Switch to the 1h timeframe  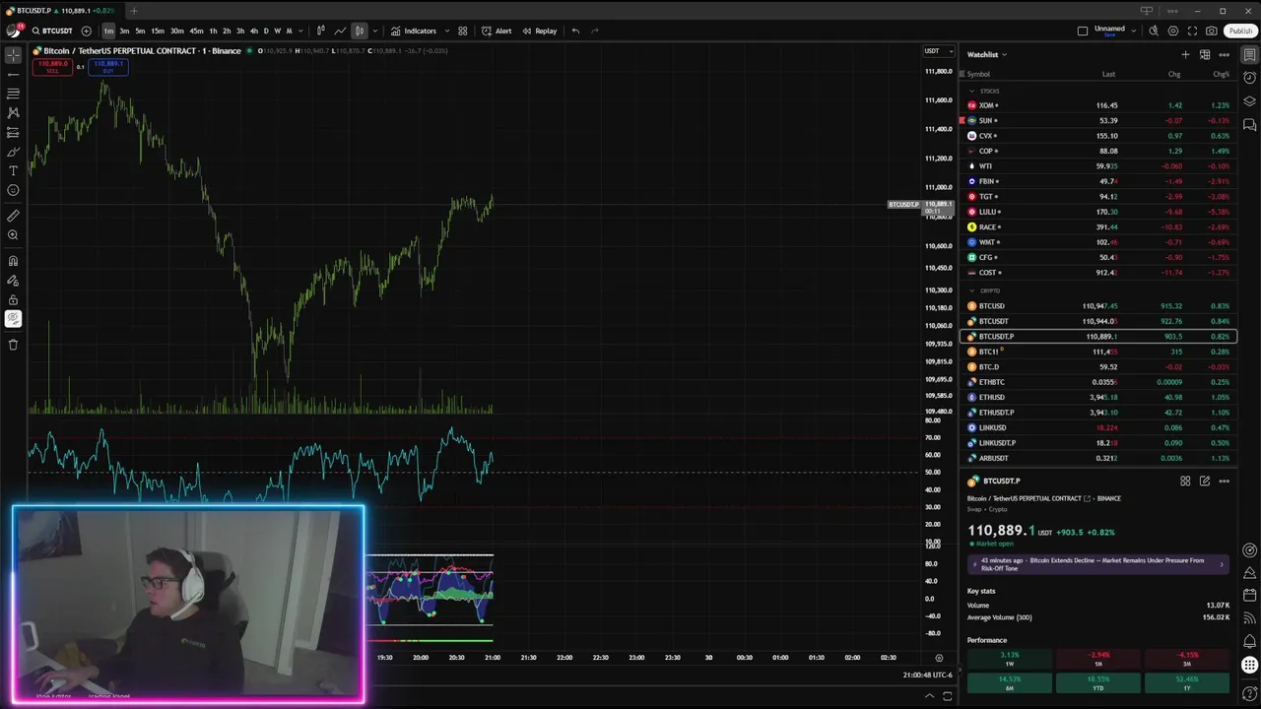[x=213, y=31]
